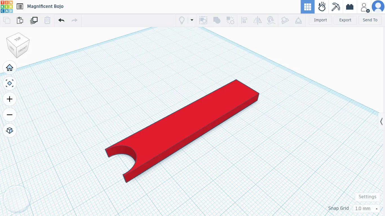The height and width of the screenshot is (216, 385).
Task: Expand the collapsed shapes side panel
Action: tap(381, 121)
